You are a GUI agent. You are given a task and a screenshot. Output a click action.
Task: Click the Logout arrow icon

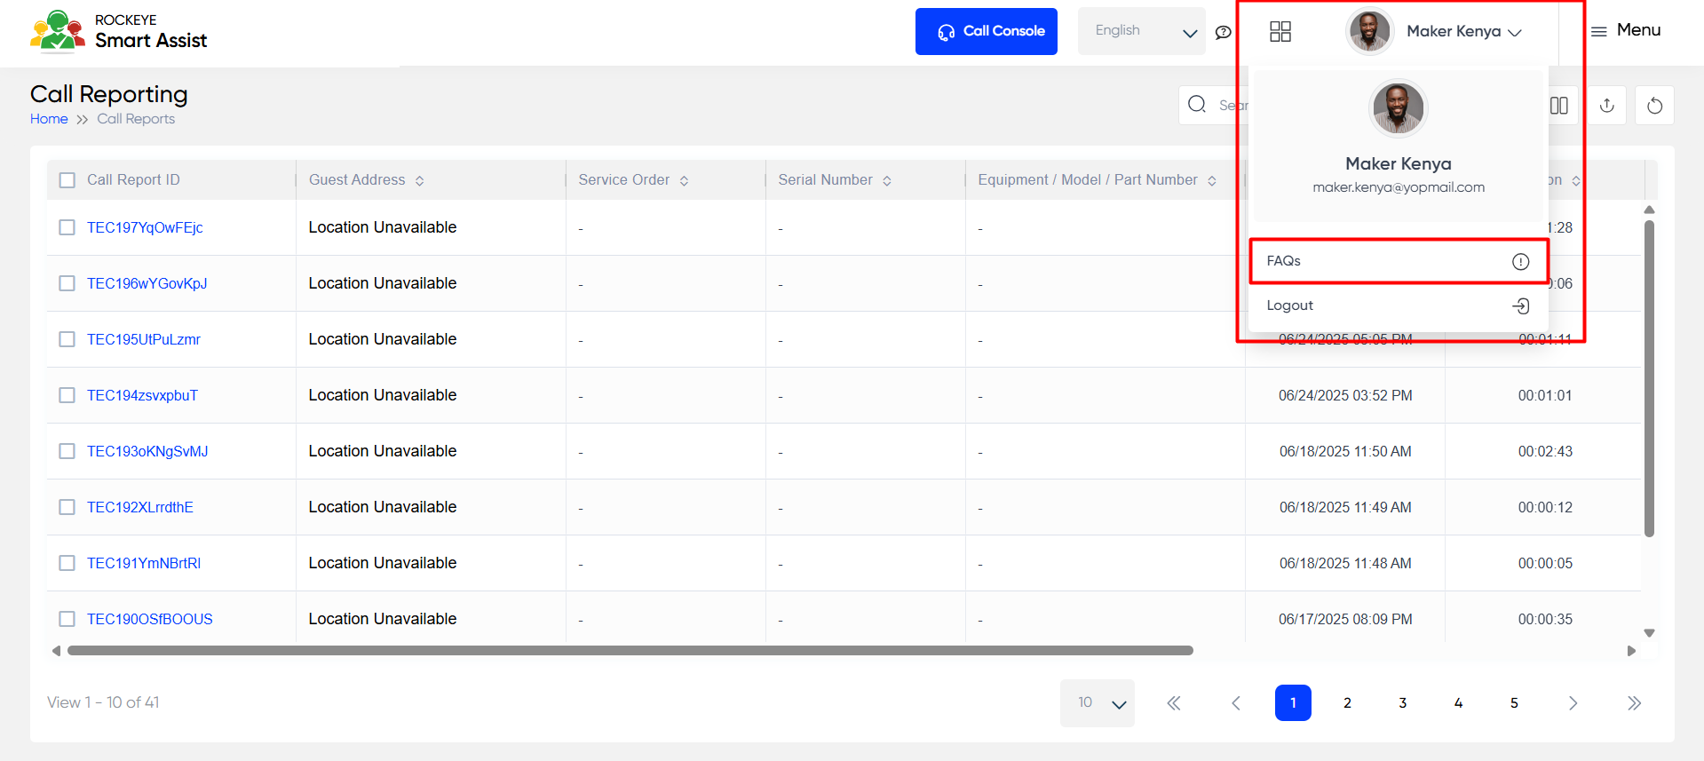[1520, 305]
